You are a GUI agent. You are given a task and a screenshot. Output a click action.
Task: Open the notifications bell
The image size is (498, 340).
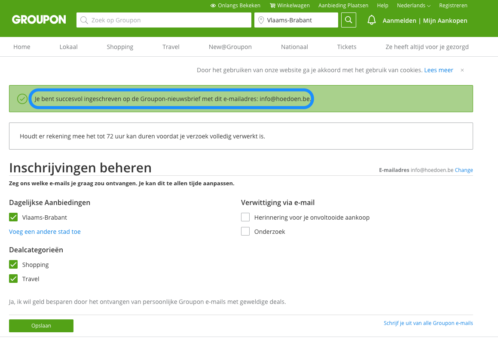371,20
